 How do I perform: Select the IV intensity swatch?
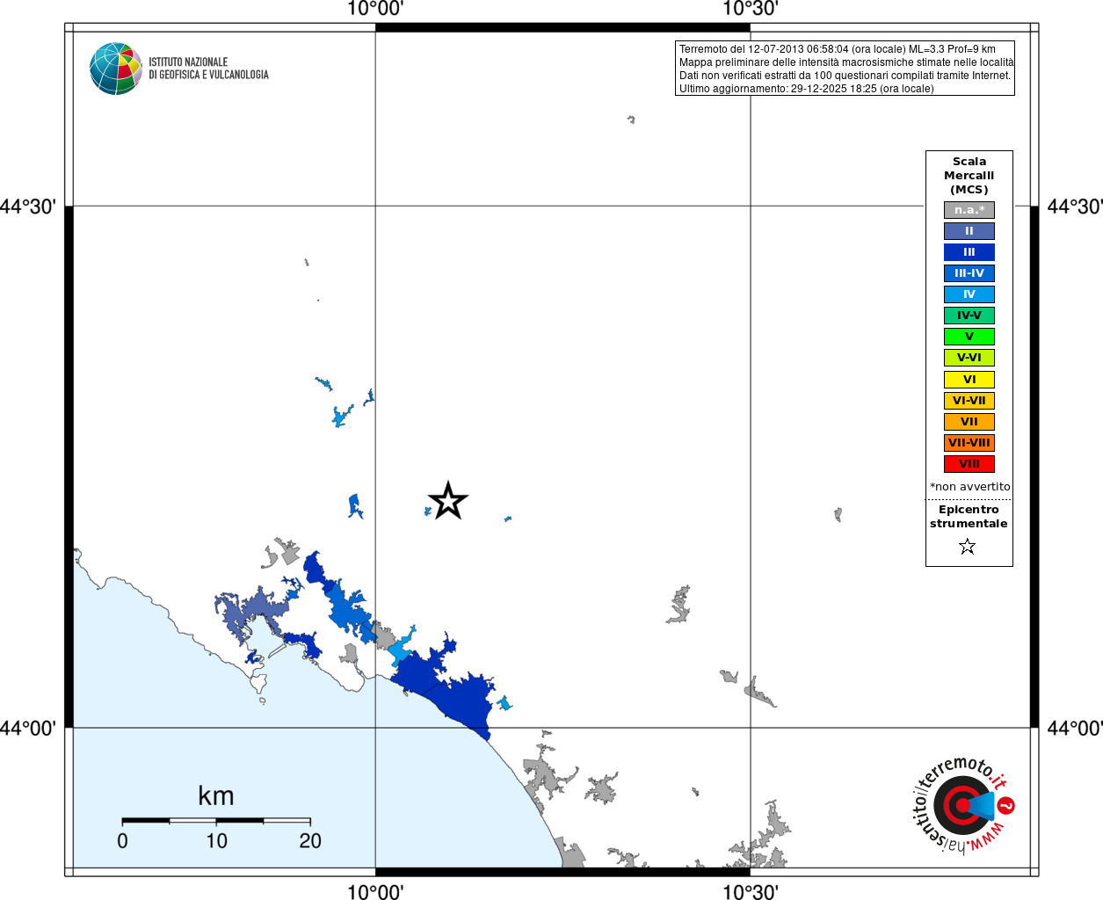click(969, 294)
